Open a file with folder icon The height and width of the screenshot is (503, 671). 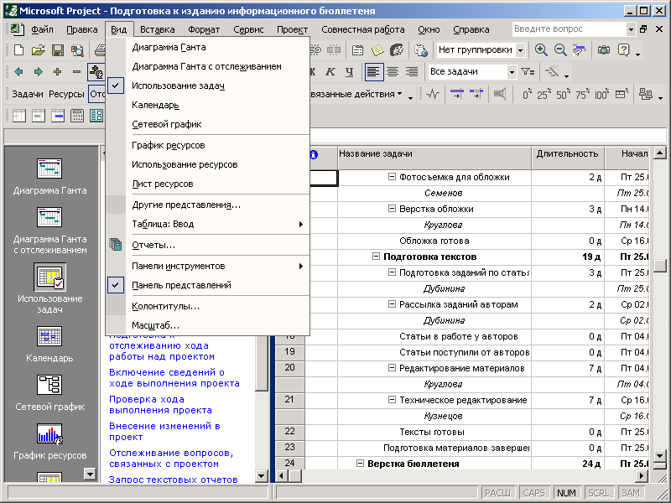pyautogui.click(x=38, y=50)
